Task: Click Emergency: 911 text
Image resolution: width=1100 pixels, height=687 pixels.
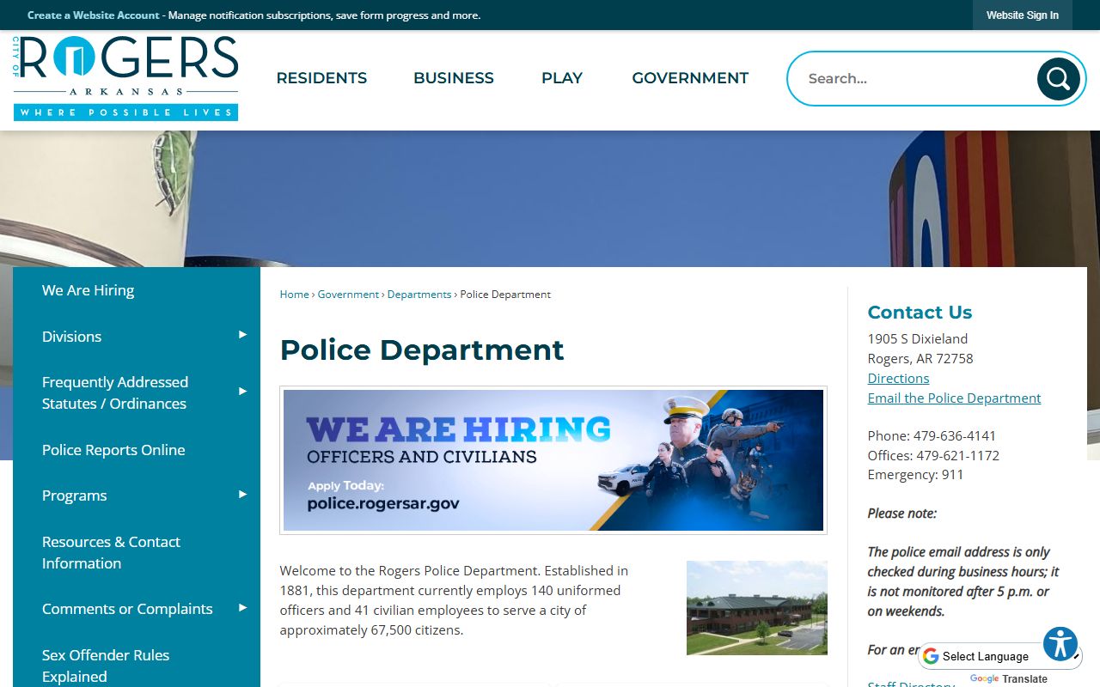Action: tap(915, 474)
